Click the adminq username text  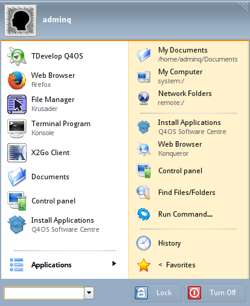click(57, 20)
